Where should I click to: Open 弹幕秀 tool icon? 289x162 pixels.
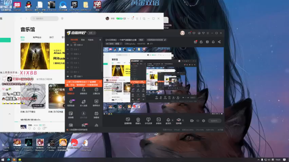[96, 115]
